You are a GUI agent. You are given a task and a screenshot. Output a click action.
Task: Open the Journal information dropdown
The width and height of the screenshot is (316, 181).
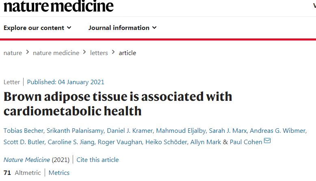tap(122, 28)
